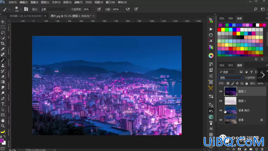Switch to the 路径 panel tab
Viewport: 268px width, 151px height.
[x=231, y=65]
